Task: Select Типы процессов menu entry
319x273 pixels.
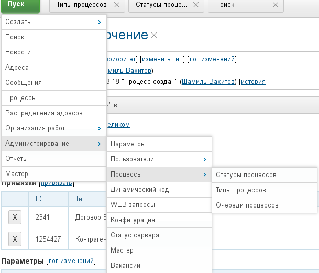Action: coord(265,190)
